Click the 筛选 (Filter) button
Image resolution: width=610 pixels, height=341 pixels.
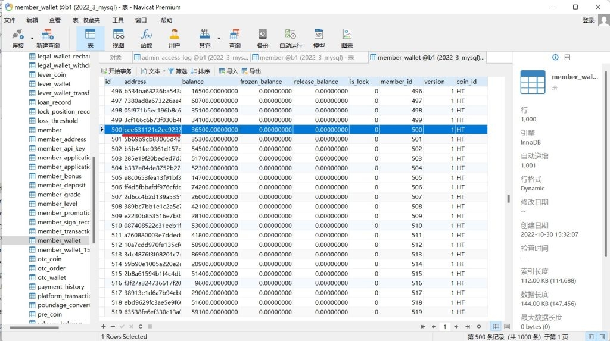tap(176, 71)
